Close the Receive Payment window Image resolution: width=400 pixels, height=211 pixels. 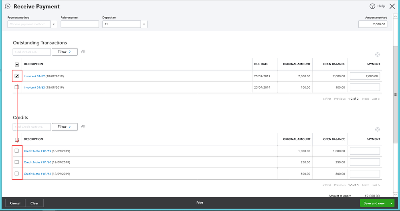(x=392, y=6)
